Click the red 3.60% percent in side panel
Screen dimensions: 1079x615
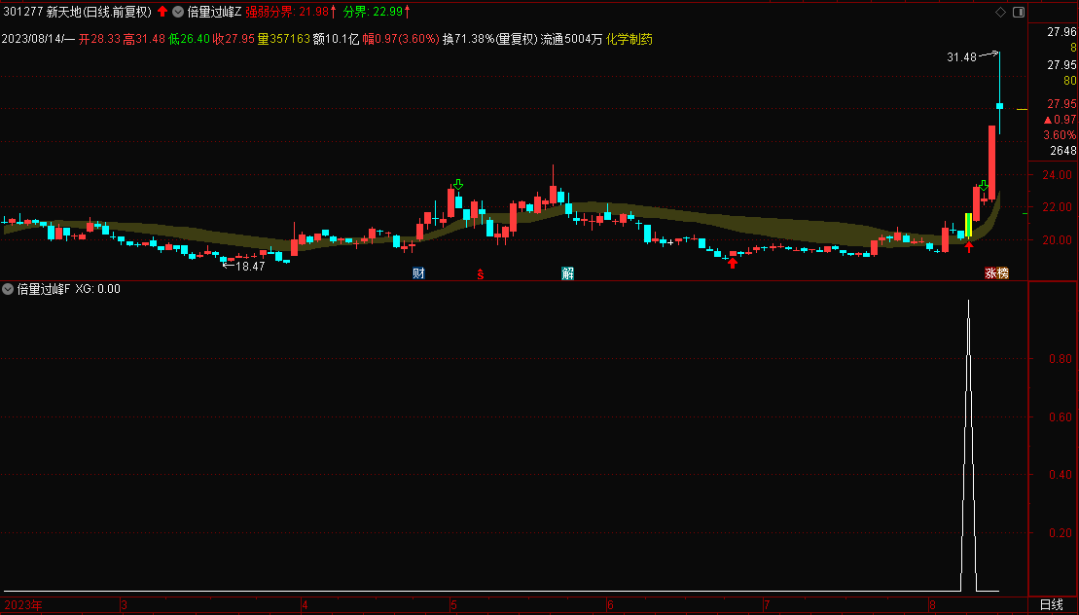point(1060,135)
